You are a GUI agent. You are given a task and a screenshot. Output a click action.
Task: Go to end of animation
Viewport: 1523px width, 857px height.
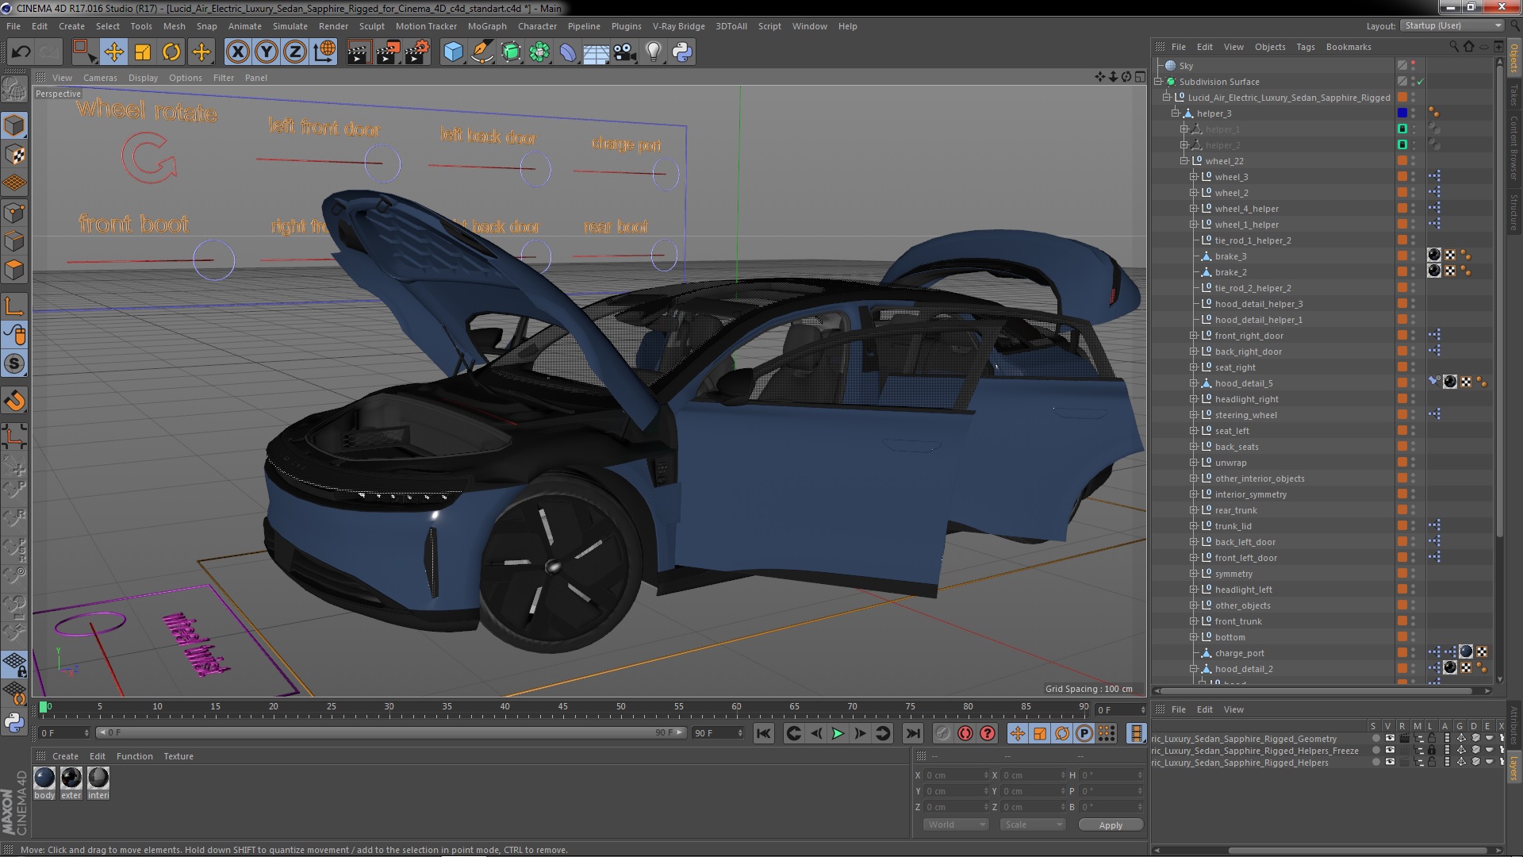click(913, 733)
